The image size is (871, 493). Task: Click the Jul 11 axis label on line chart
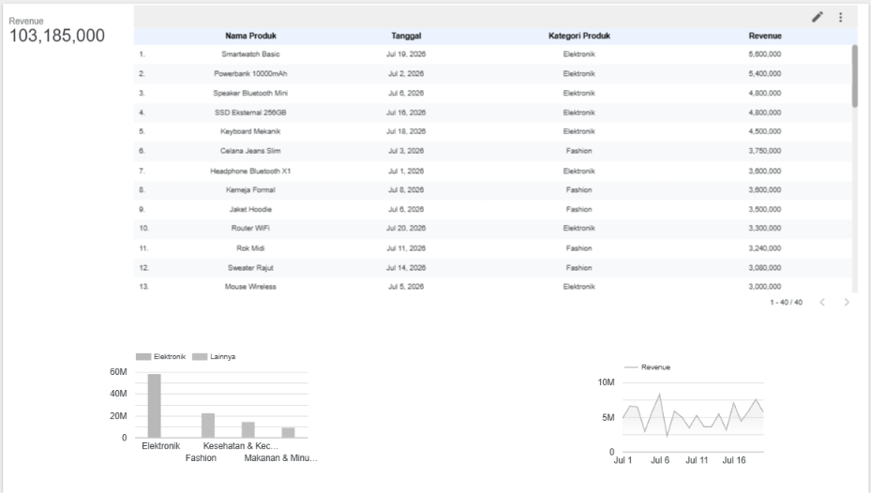point(697,460)
